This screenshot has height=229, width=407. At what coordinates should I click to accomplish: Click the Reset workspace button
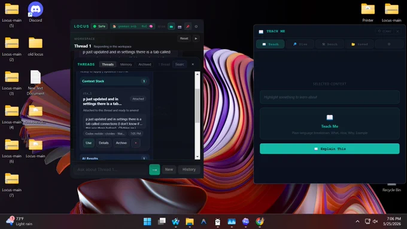point(184,38)
